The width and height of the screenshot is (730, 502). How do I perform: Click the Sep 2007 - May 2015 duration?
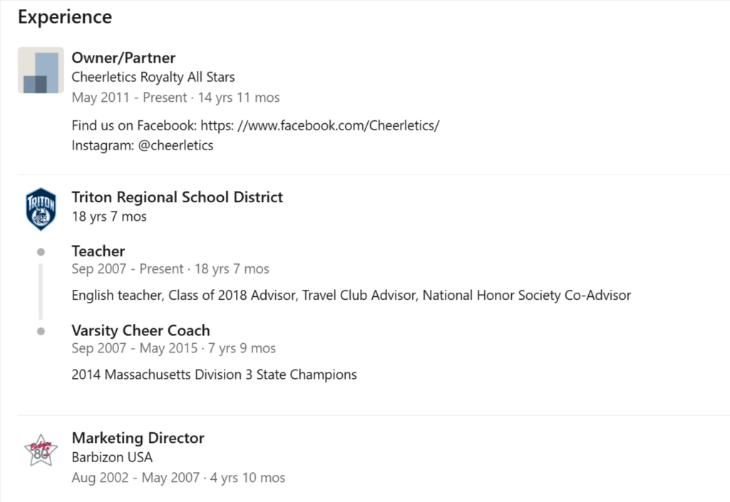pyautogui.click(x=173, y=348)
